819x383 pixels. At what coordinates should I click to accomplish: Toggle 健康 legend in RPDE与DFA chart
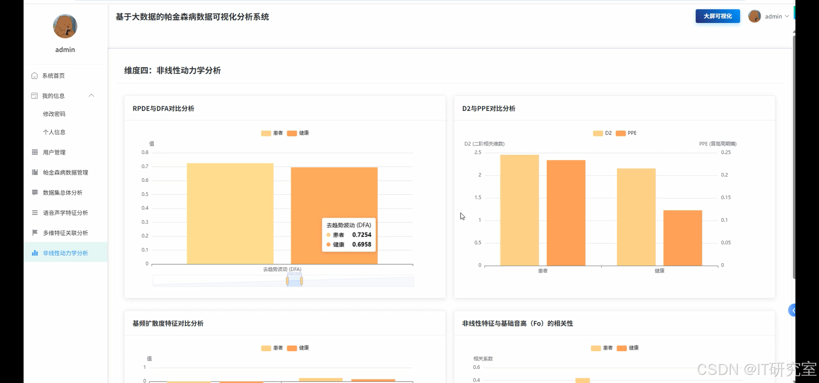298,133
